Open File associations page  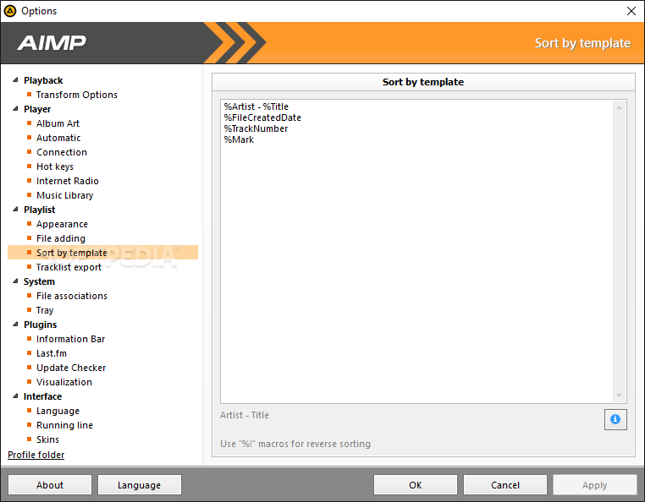click(72, 296)
